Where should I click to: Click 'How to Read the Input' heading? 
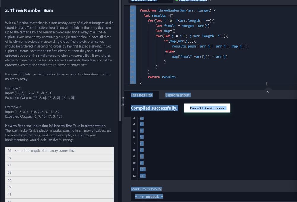click(55, 126)
